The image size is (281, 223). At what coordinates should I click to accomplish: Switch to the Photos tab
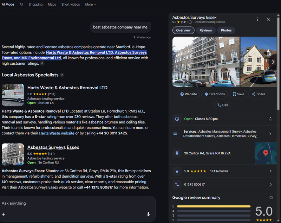point(226,30)
